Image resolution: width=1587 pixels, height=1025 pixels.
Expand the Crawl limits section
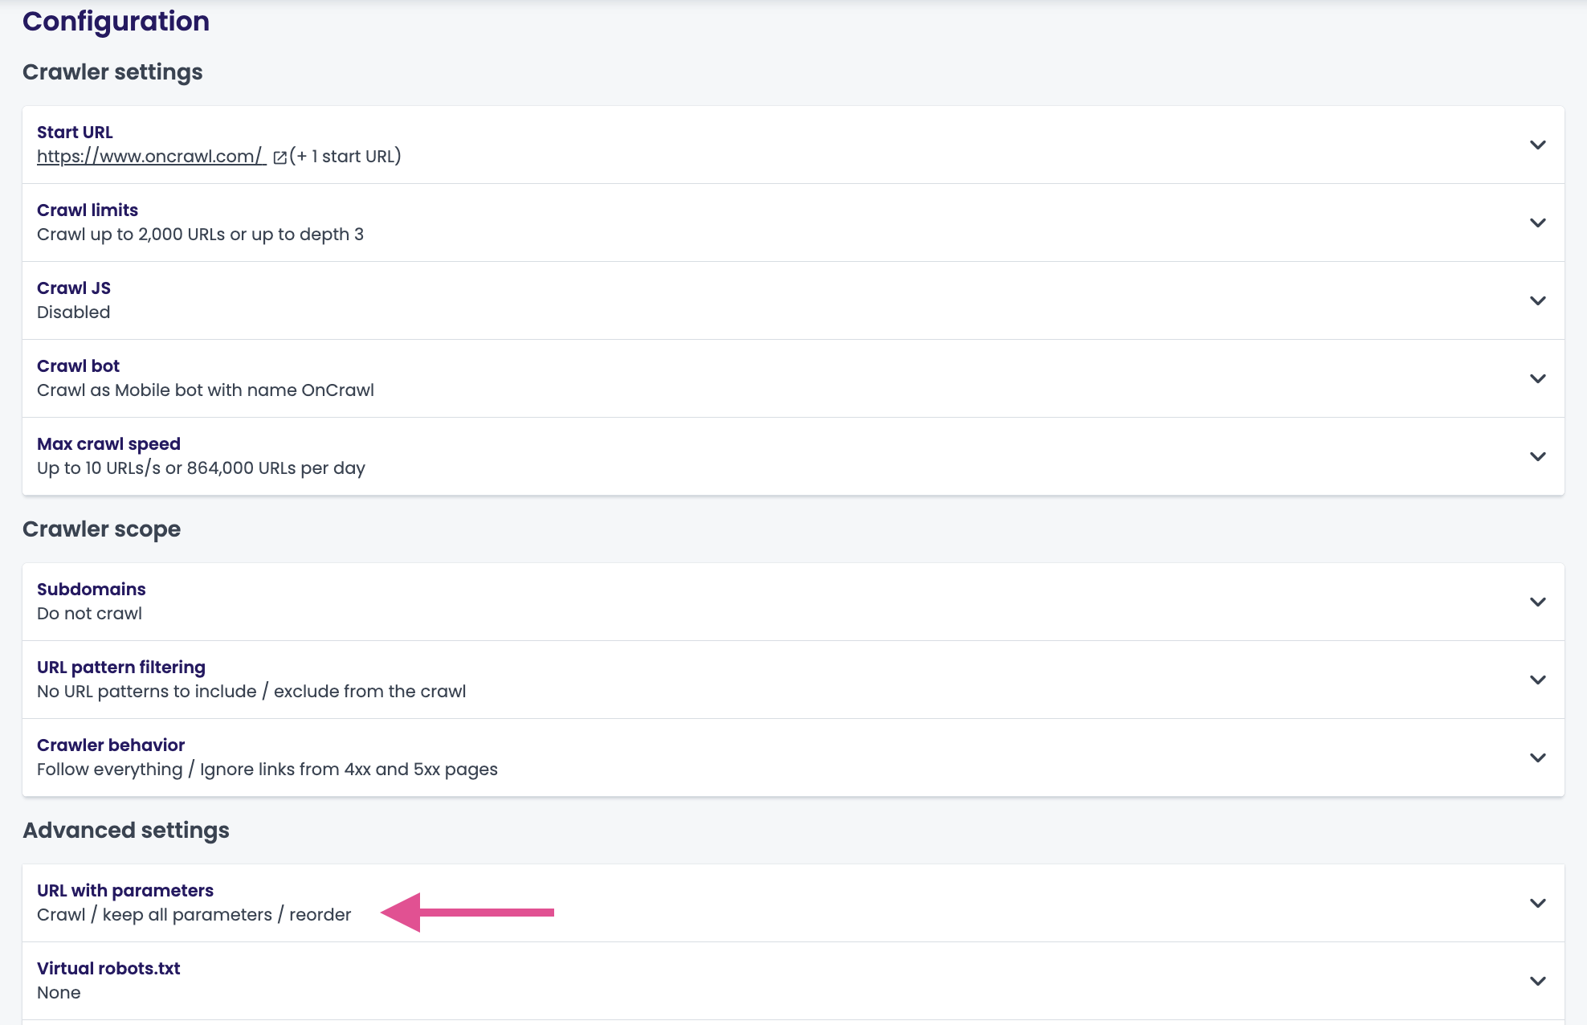click(1538, 223)
